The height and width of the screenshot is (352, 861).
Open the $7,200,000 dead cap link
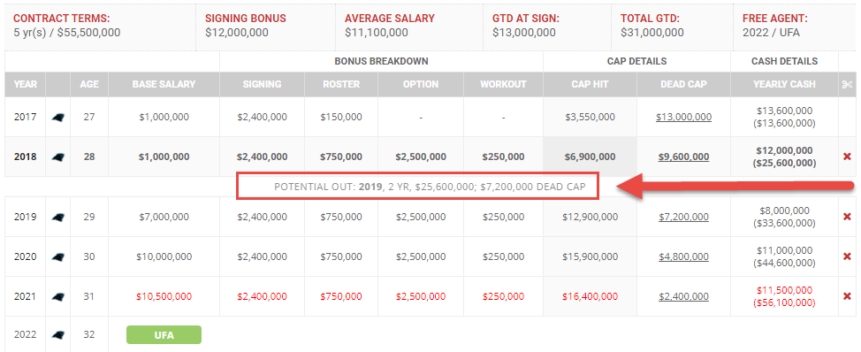[x=683, y=217]
